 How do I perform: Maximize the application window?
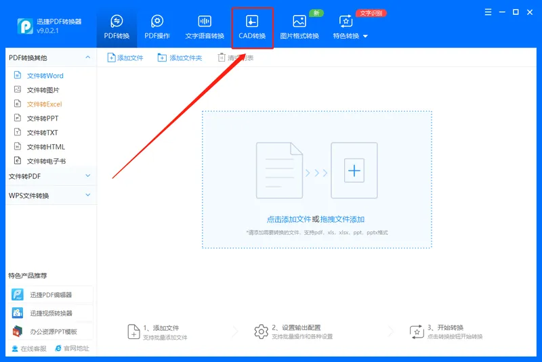(516, 12)
